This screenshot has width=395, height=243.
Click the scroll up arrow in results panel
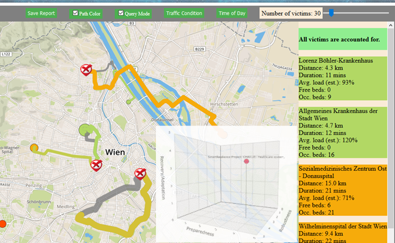coord(390,25)
